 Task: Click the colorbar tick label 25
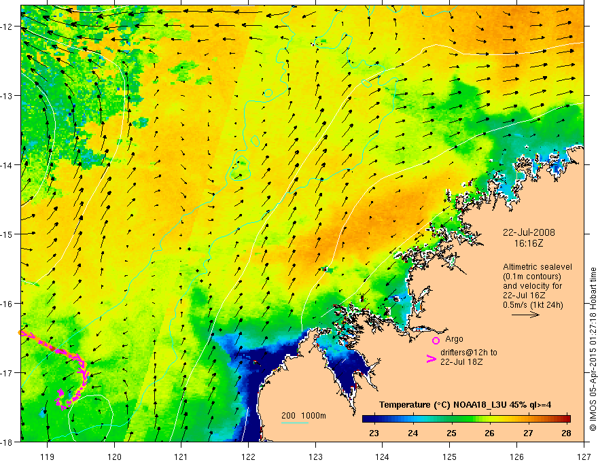pyautogui.click(x=451, y=433)
